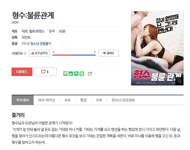Open the 포토 tab
This screenshot has height=150, width=190.
click(x=68, y=100)
